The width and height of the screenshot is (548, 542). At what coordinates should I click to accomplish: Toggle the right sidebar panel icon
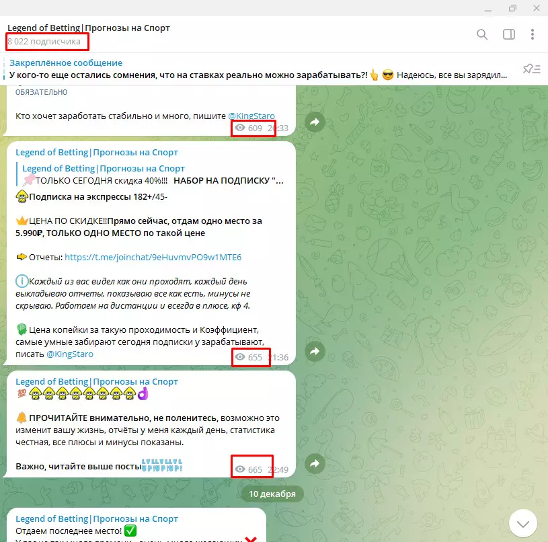pyautogui.click(x=509, y=34)
